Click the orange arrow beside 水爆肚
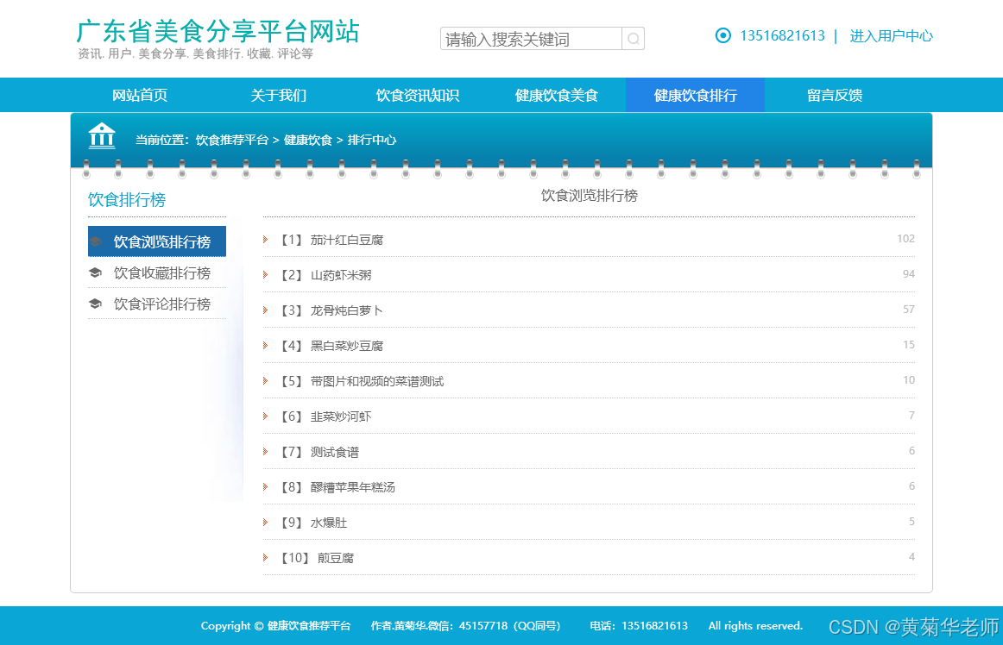The height and width of the screenshot is (645, 1003). (266, 523)
